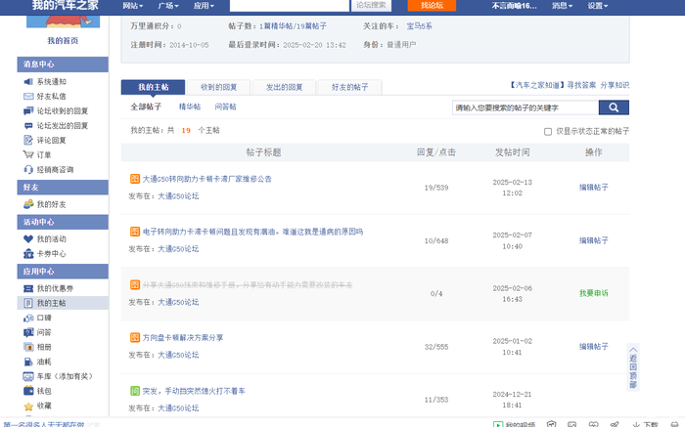The width and height of the screenshot is (685, 427).
Task: Click the post keyword search field
Action: coord(524,107)
